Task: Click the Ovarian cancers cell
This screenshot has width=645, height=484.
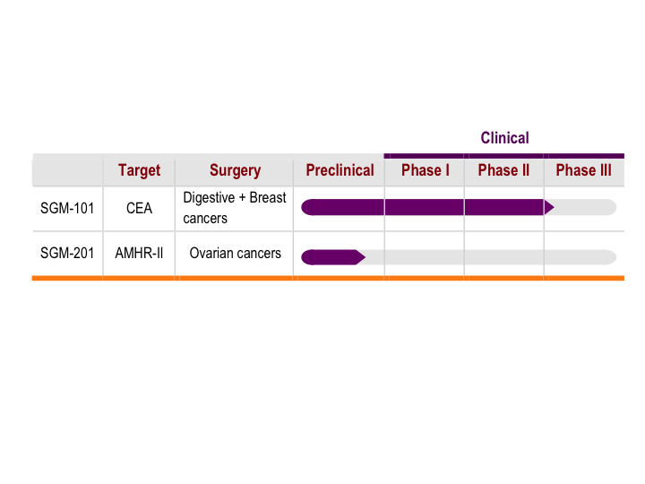Action: coord(235,253)
